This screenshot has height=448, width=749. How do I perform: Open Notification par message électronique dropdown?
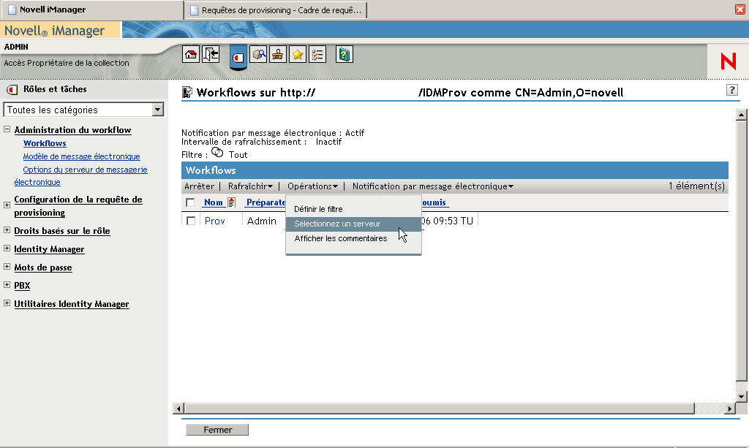tap(433, 186)
